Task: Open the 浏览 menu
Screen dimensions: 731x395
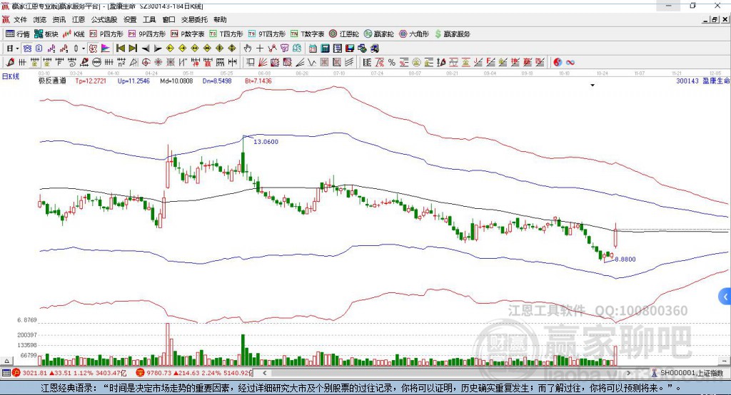Action: click(40, 19)
